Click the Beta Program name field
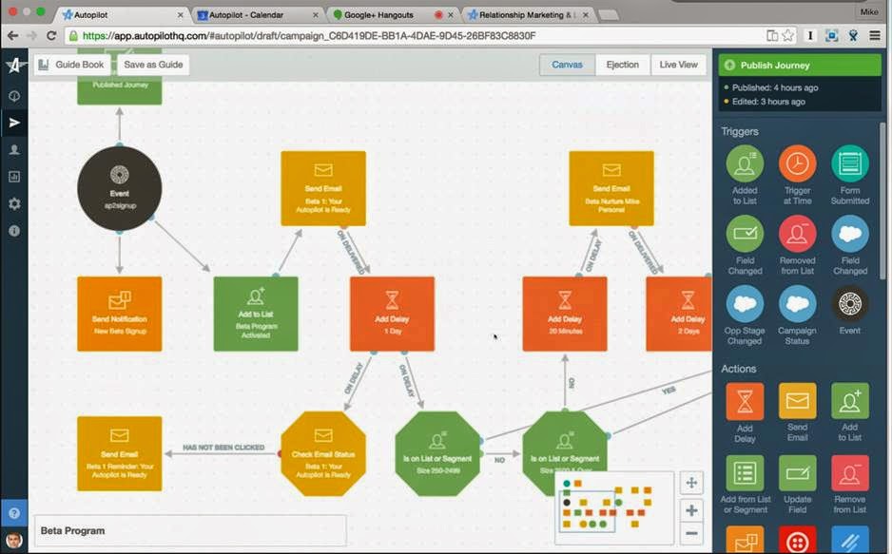Viewport: 892px width, 554px height. coord(190,528)
